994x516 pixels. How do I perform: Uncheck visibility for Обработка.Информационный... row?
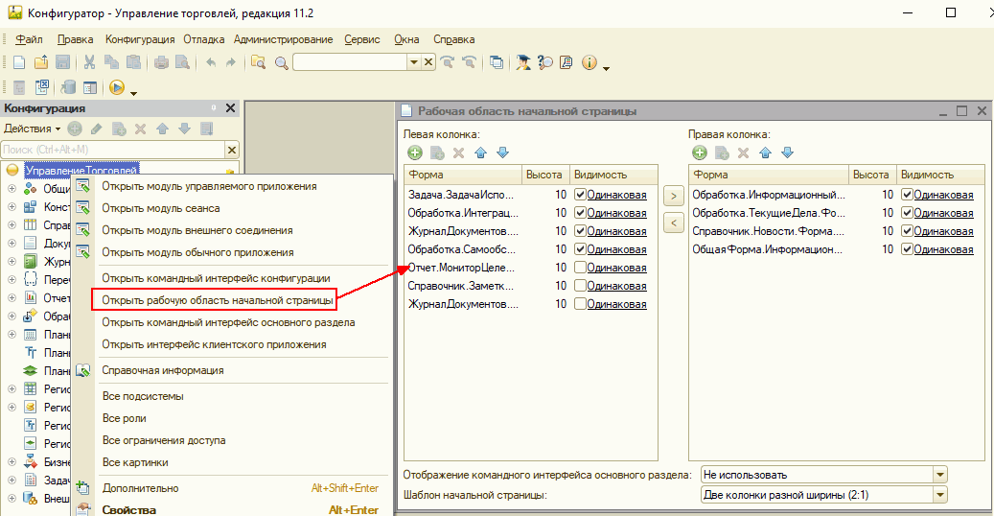pos(907,194)
